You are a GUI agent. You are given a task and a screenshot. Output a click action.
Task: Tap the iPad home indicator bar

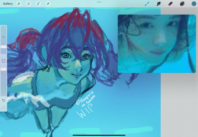(99, 135)
